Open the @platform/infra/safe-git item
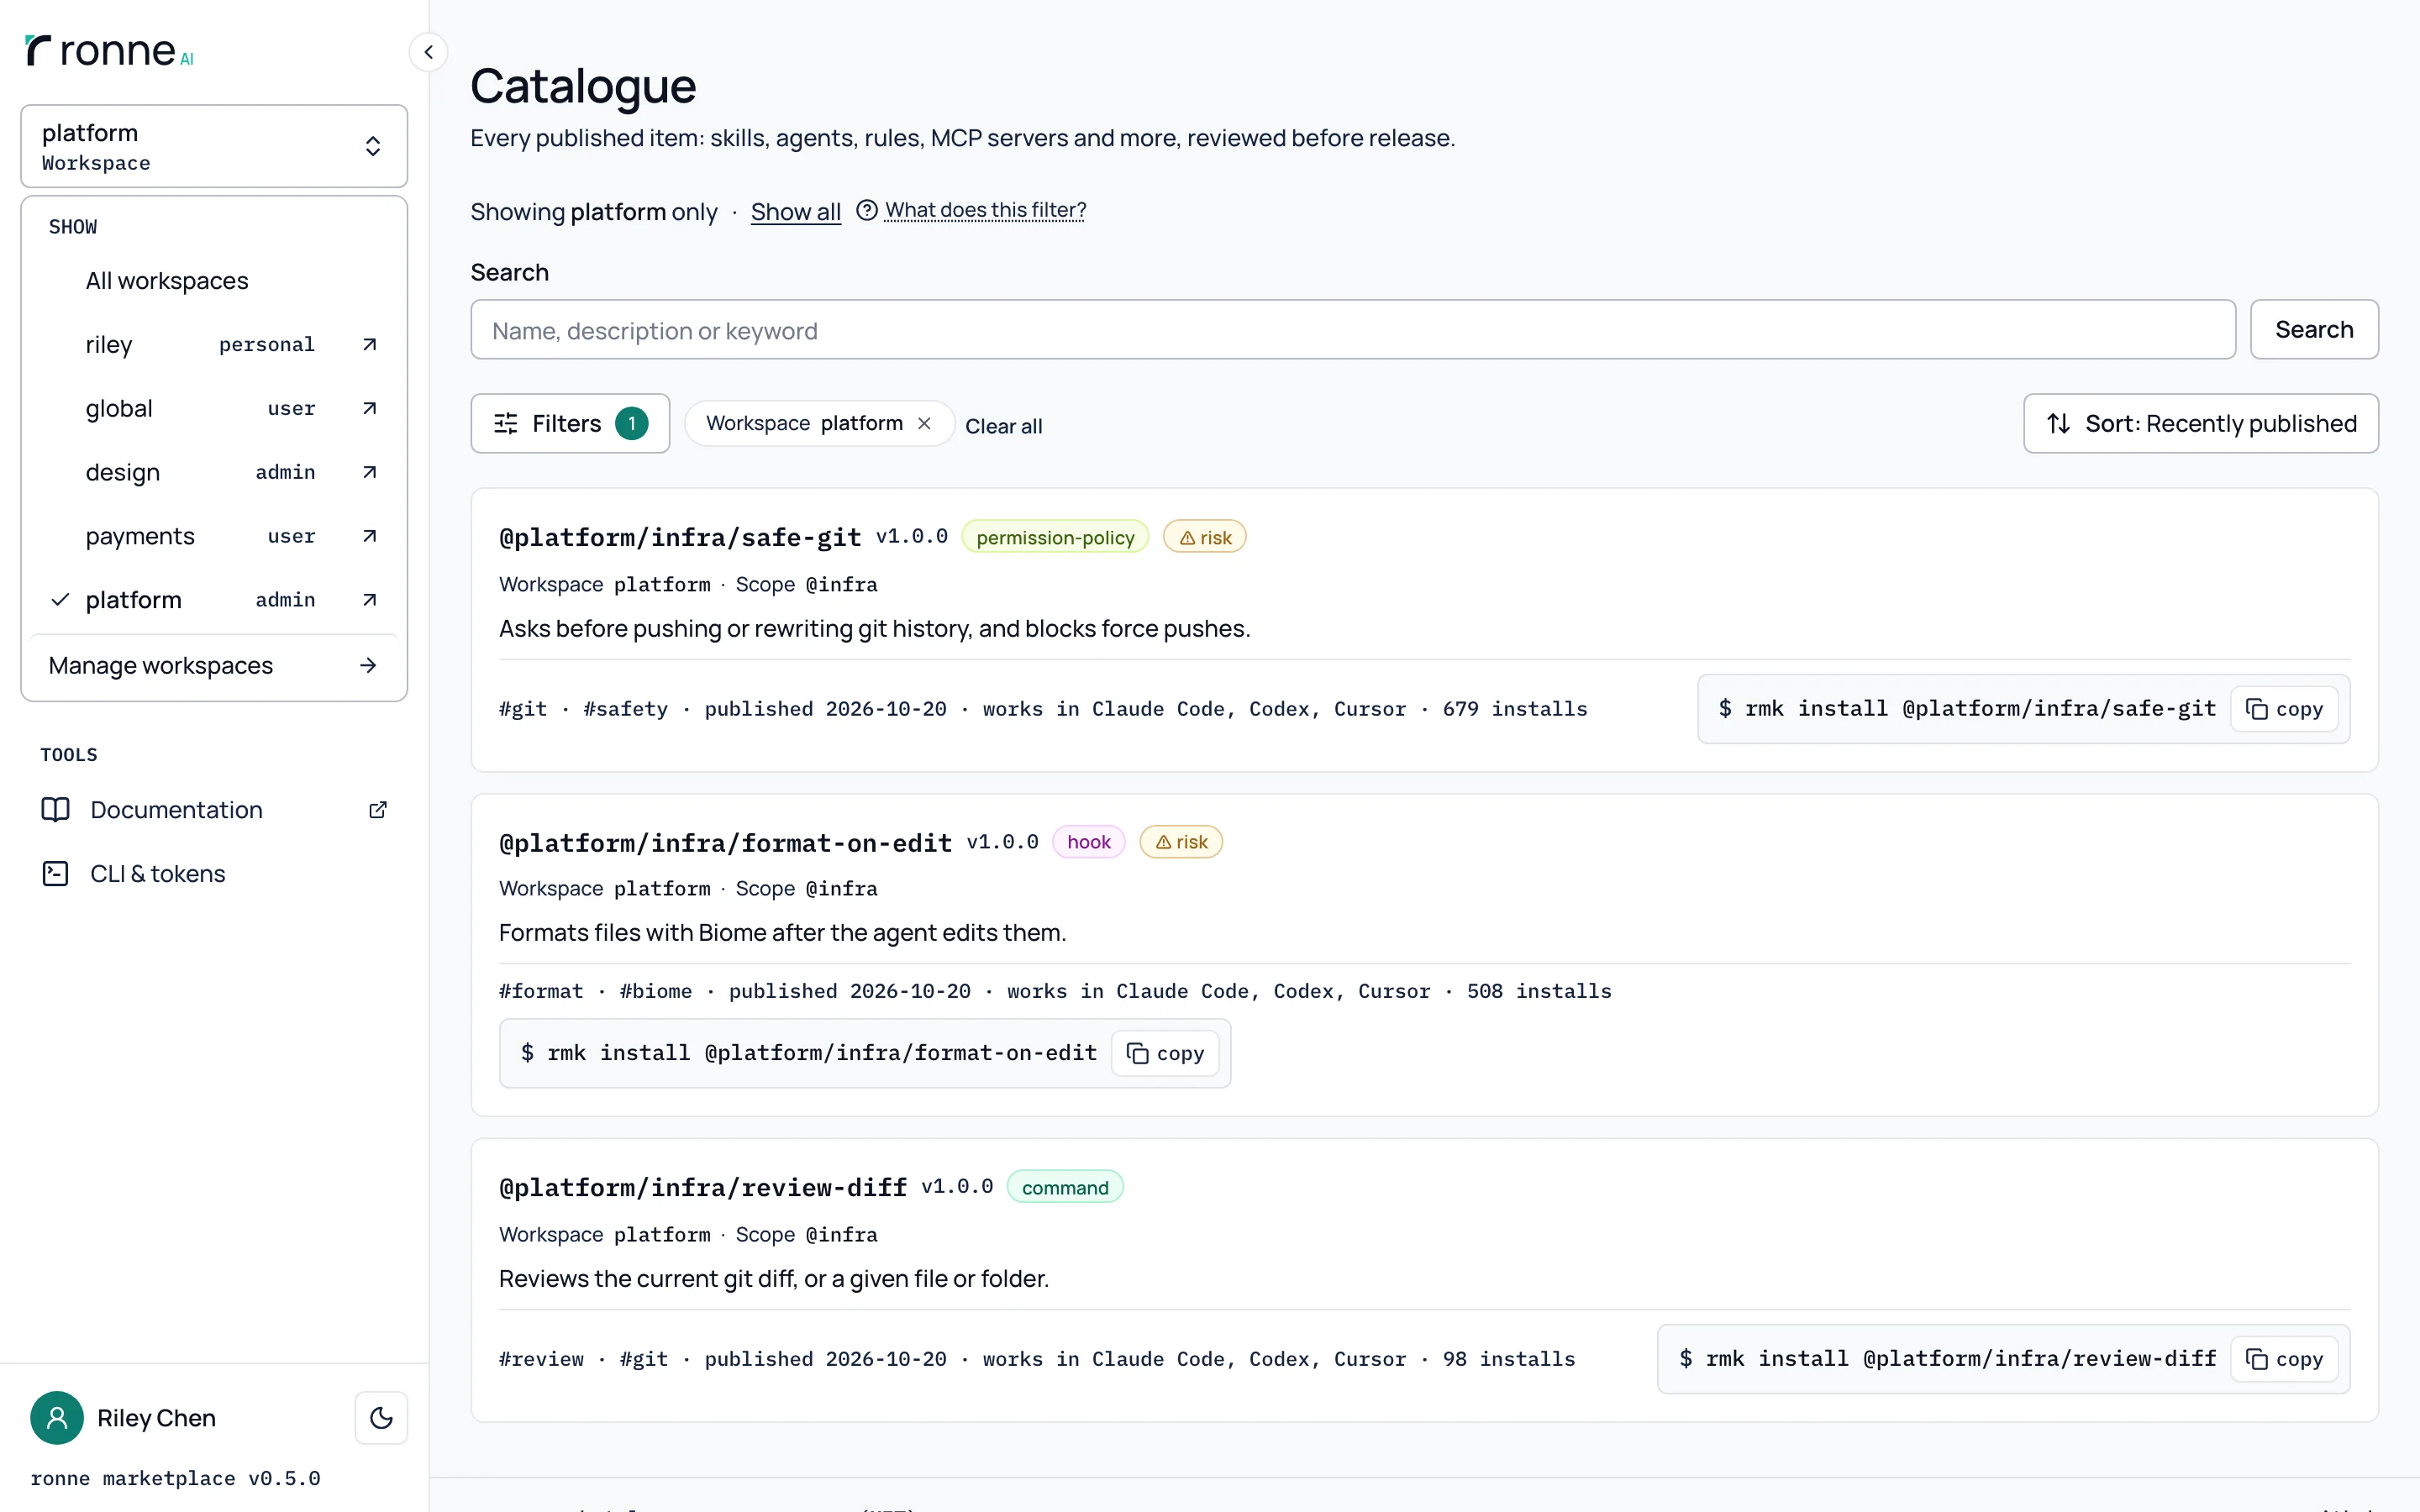The height and width of the screenshot is (1512, 2420). pyautogui.click(x=680, y=538)
